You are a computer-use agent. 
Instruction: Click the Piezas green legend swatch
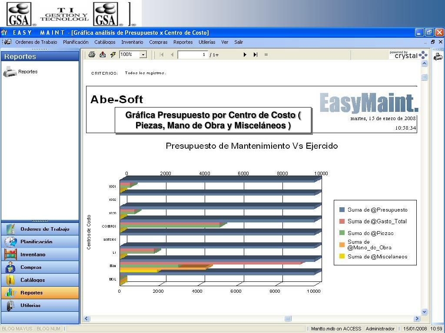click(x=342, y=233)
